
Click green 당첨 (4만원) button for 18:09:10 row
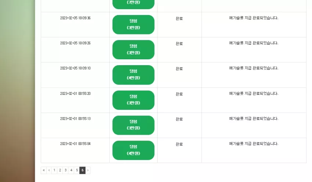[x=133, y=75]
